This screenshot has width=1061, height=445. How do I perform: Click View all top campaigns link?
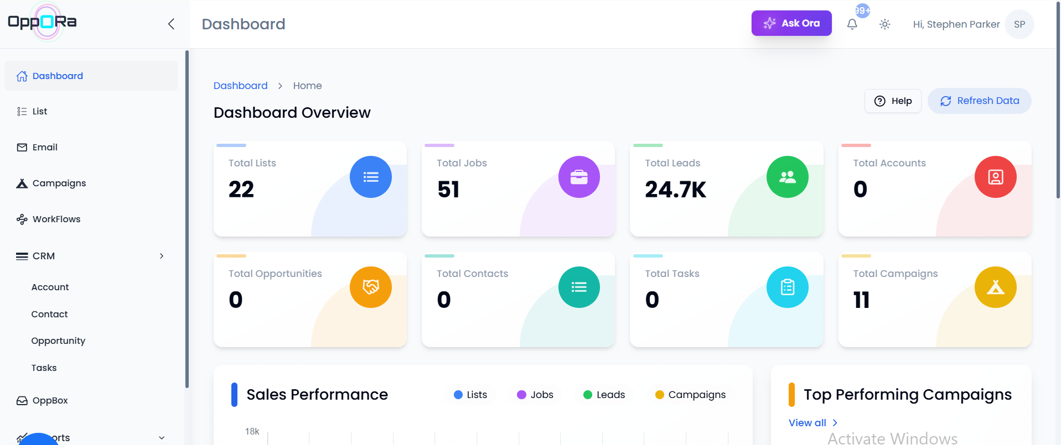813,423
